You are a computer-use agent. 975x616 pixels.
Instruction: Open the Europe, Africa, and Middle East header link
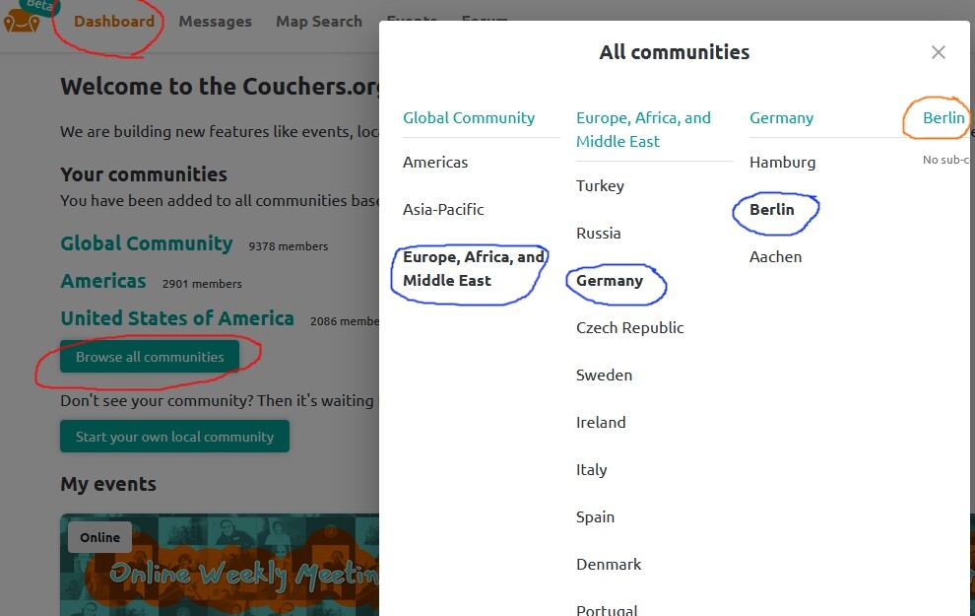643,129
